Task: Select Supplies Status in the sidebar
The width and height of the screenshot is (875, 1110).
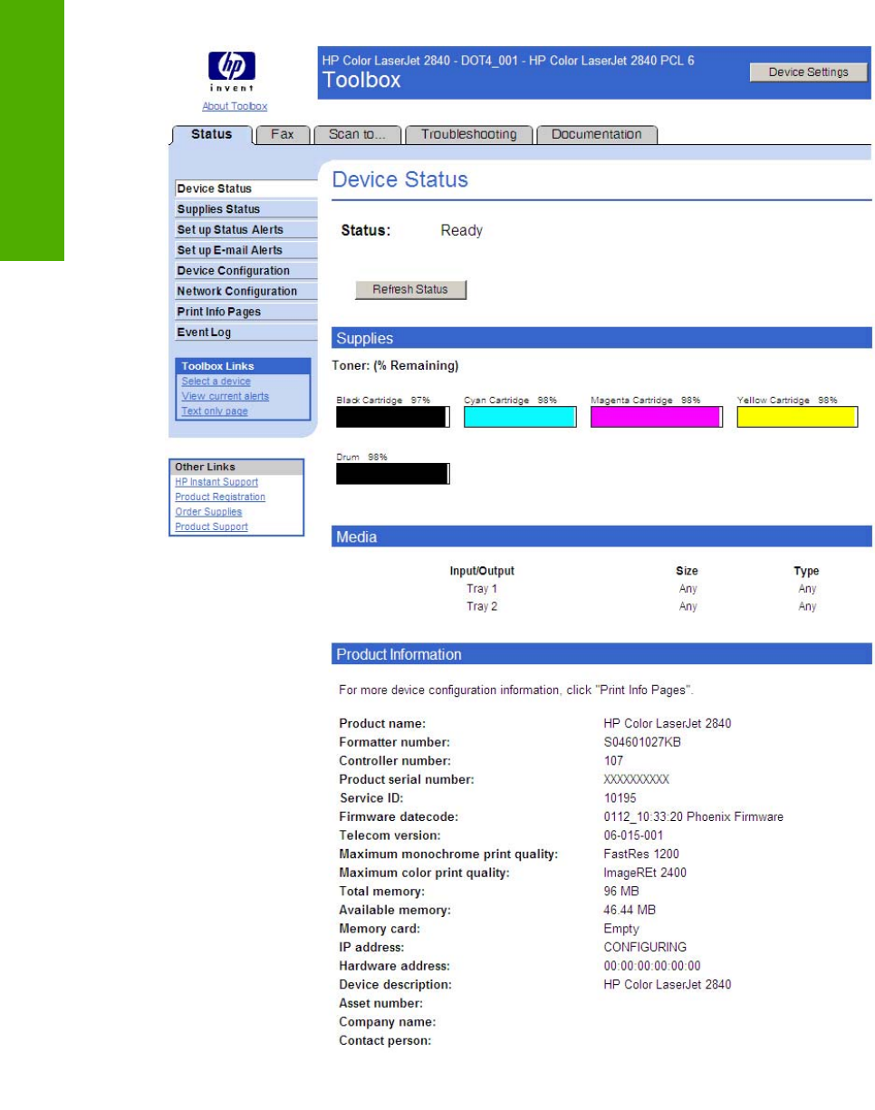Action: pos(245,209)
